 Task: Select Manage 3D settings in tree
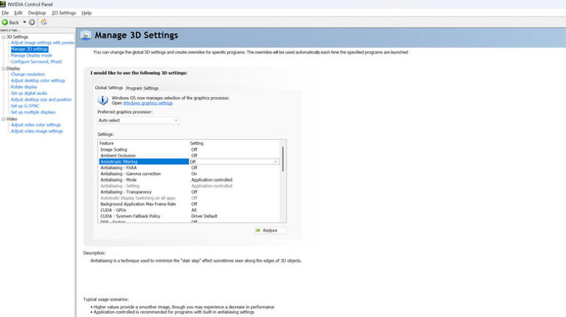tap(29, 49)
